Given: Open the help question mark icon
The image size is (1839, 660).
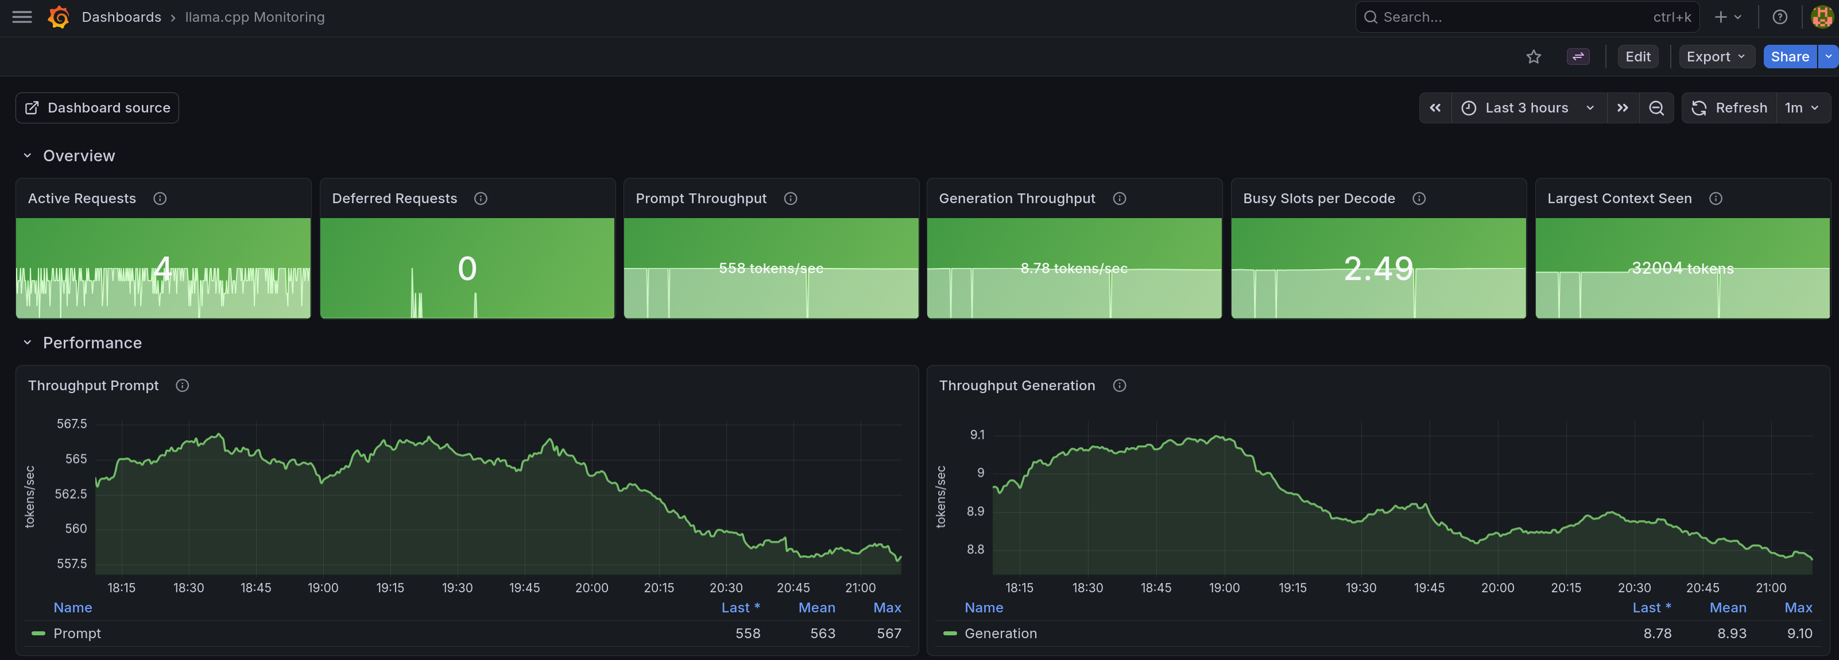Looking at the screenshot, I should (1780, 17).
